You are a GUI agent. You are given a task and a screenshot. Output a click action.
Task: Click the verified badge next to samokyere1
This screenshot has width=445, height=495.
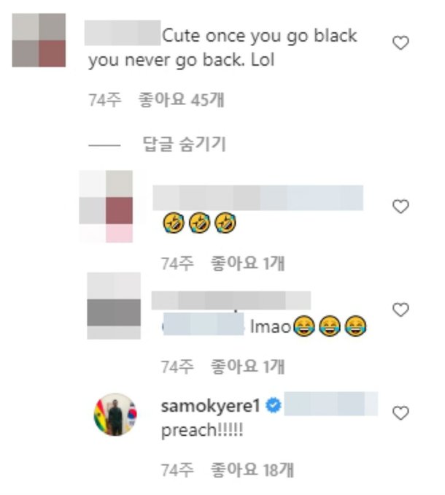point(274,406)
